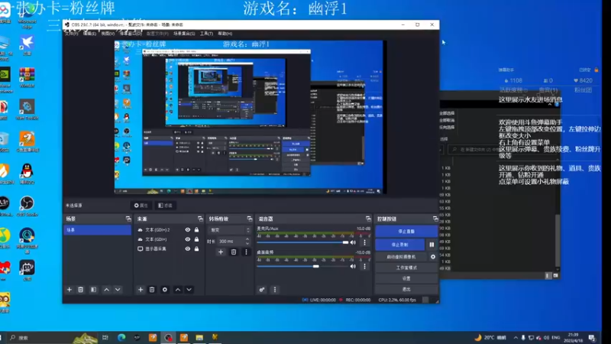Add a transition with the plus button
The height and width of the screenshot is (344, 611).
[221, 252]
